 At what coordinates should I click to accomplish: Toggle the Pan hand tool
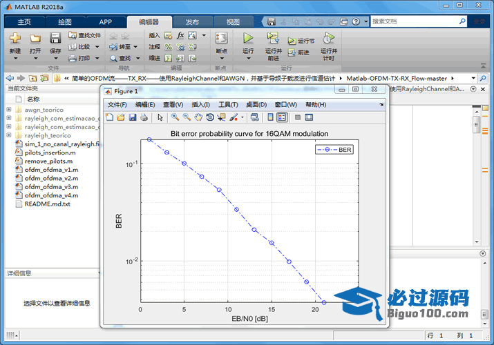pos(198,117)
